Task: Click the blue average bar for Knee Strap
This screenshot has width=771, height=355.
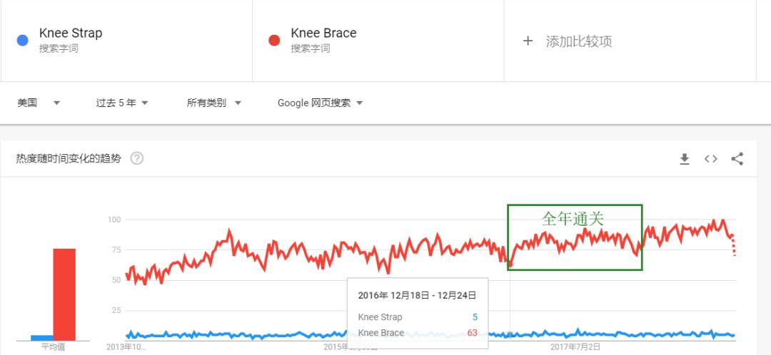Action: [42, 338]
